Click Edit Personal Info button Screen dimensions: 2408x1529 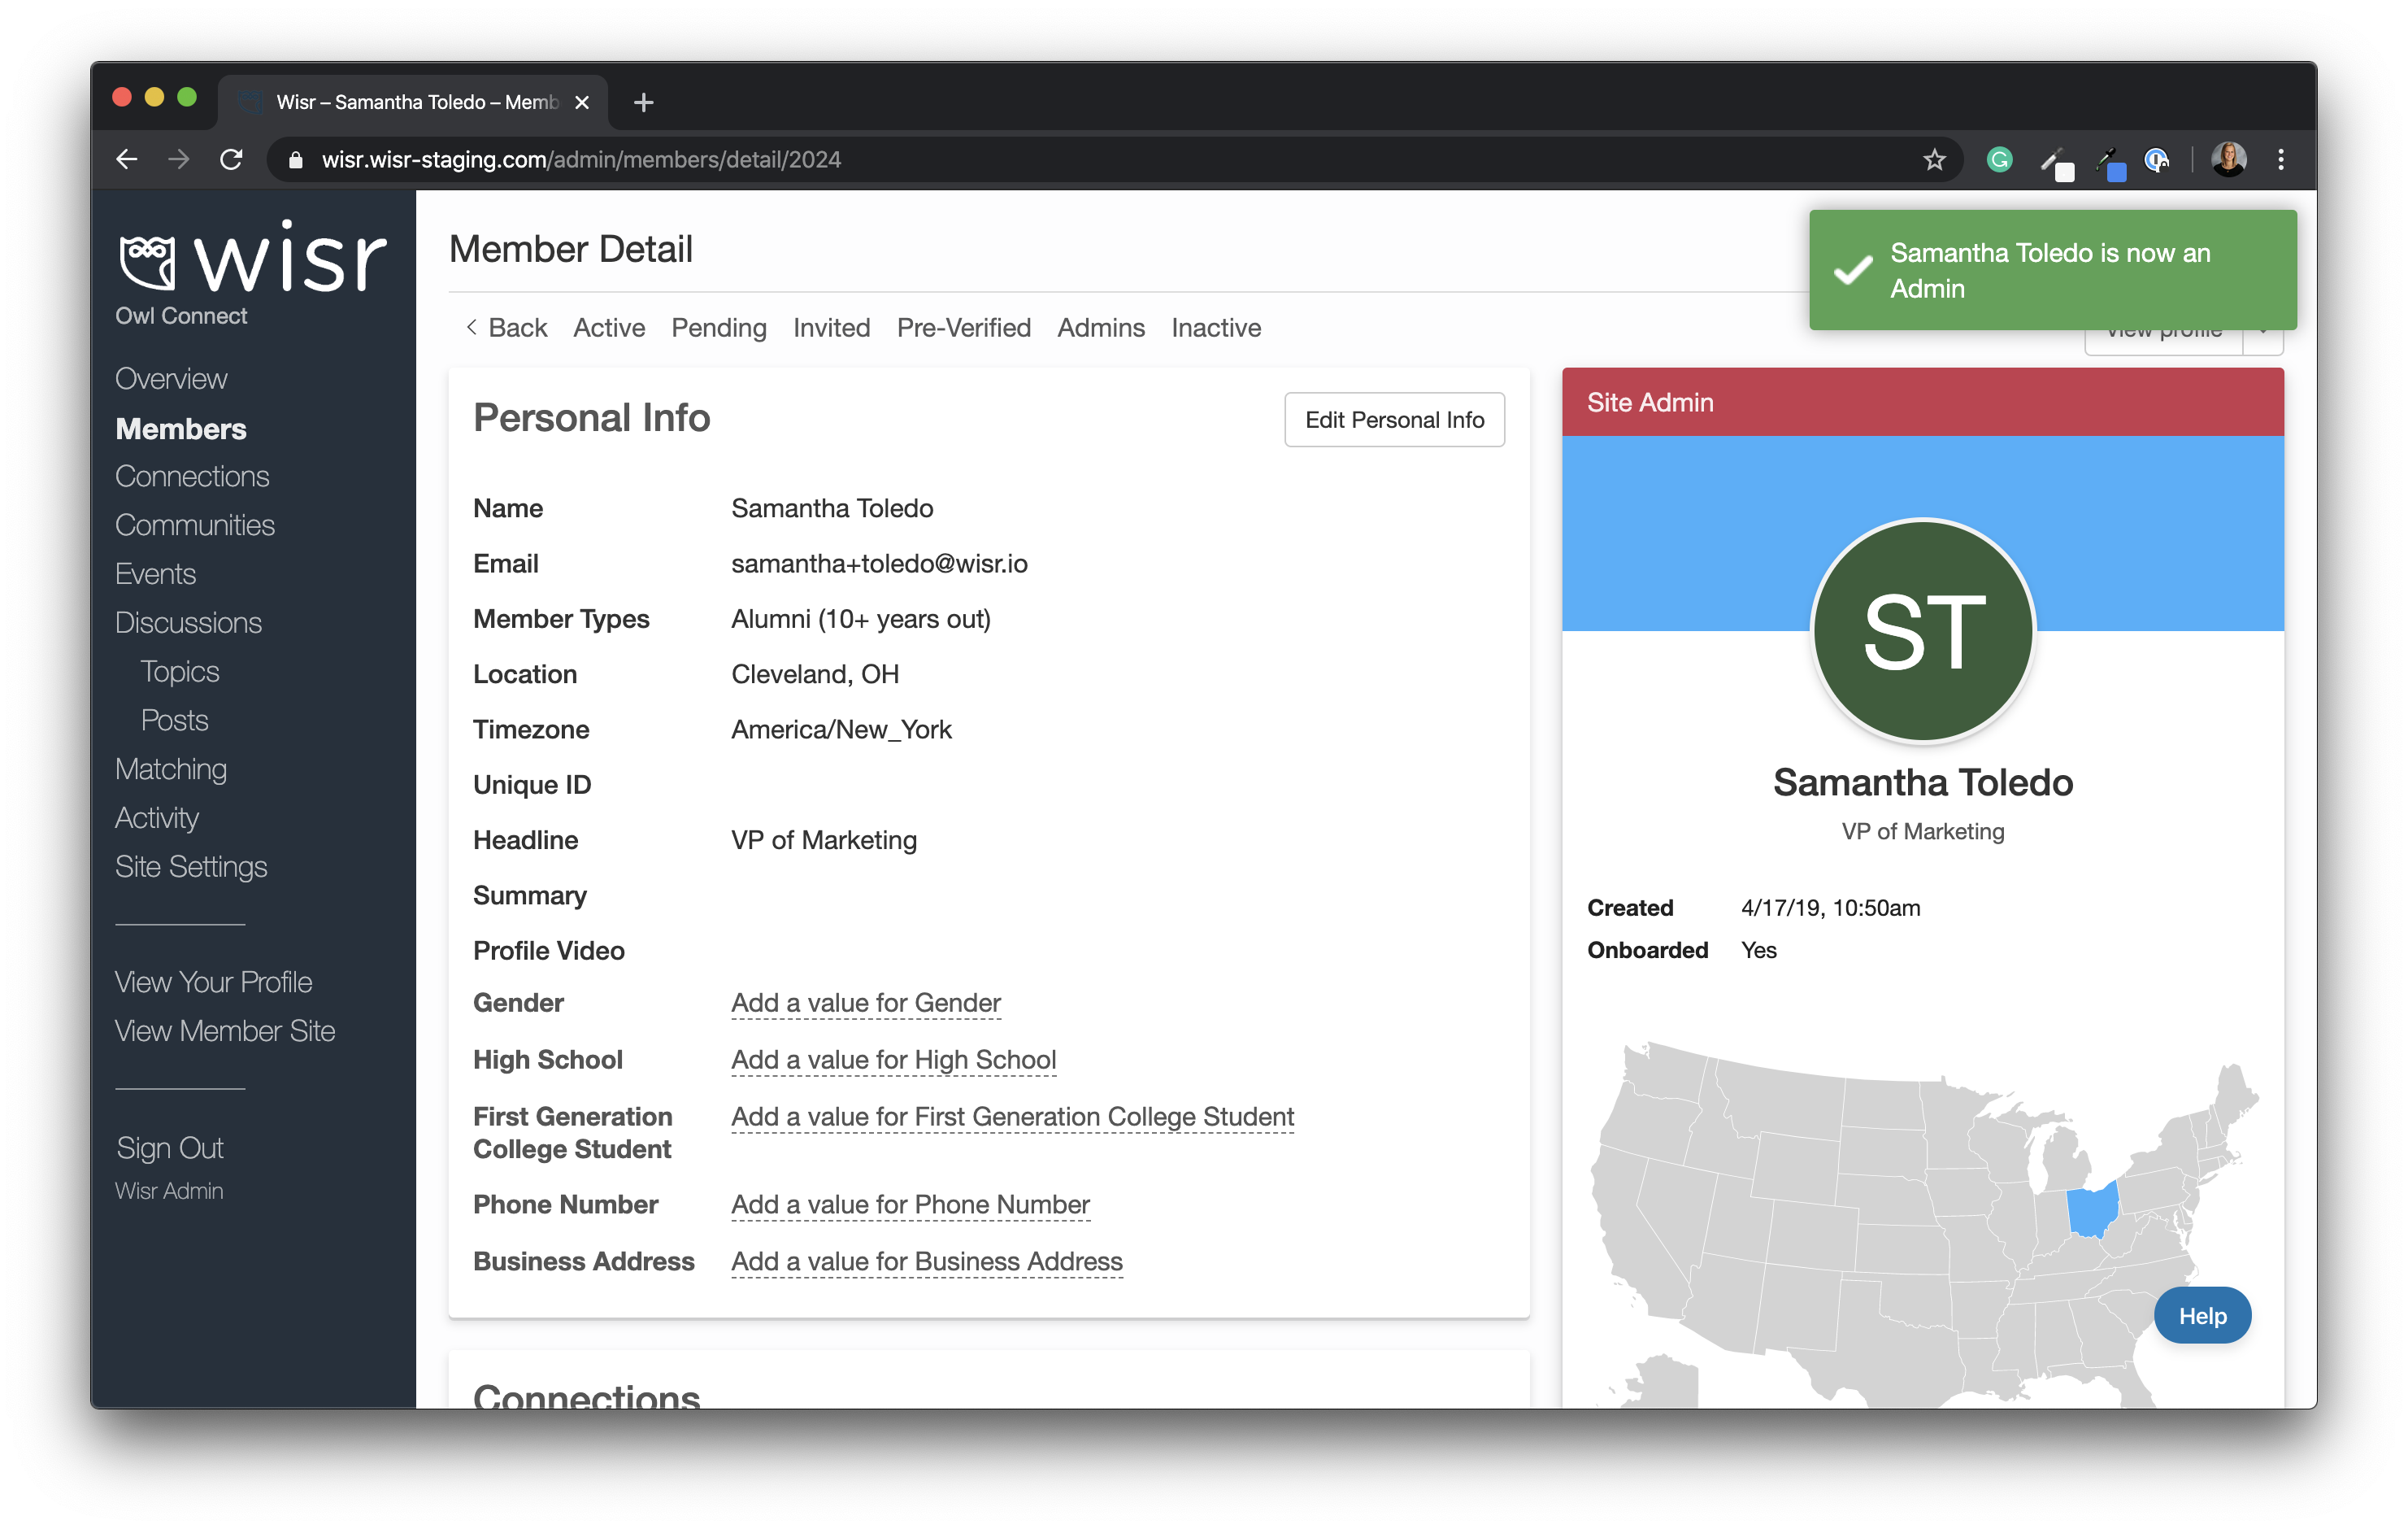pyautogui.click(x=1393, y=420)
